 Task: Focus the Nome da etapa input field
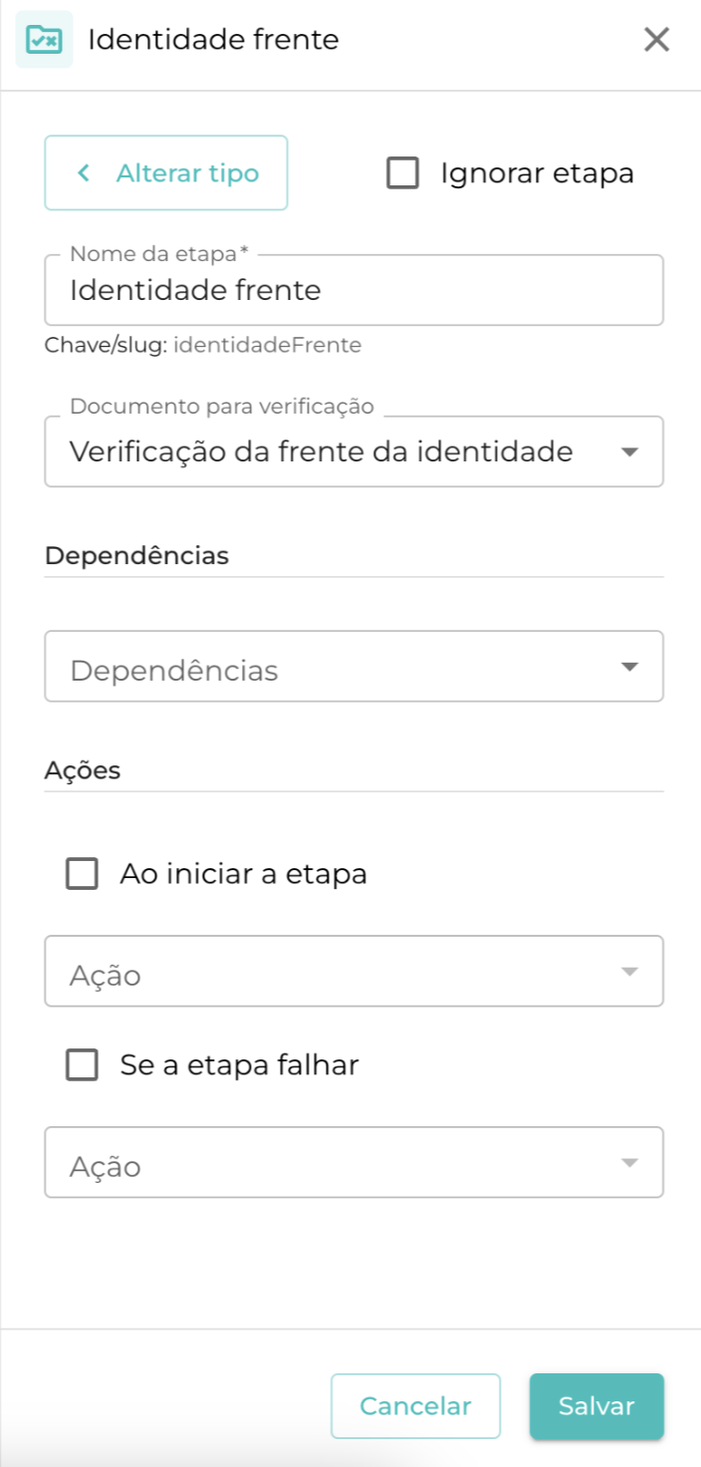[x=353, y=291]
